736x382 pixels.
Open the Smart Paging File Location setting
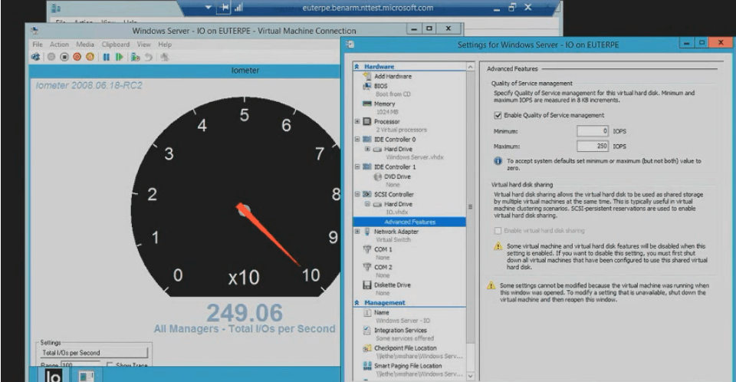(x=408, y=366)
